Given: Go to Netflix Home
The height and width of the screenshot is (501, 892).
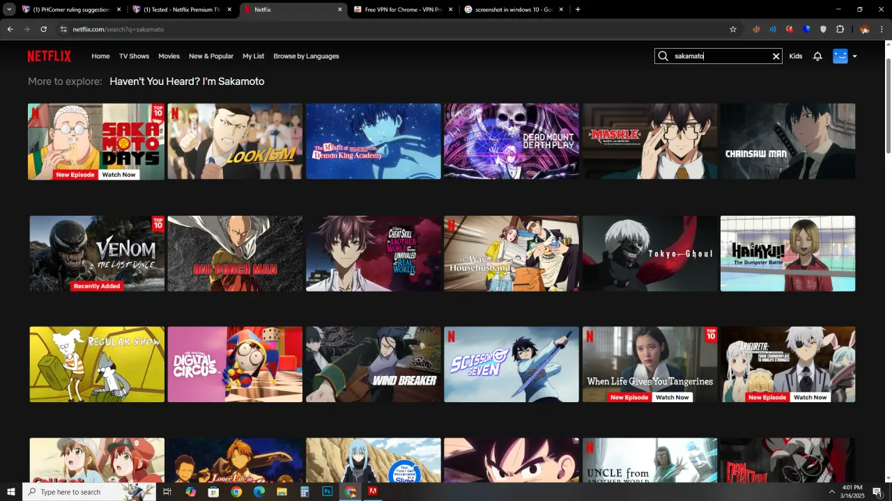Looking at the screenshot, I should pyautogui.click(x=100, y=56).
